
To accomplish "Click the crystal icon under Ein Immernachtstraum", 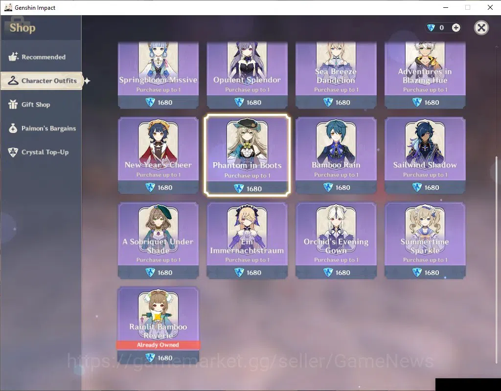I will (239, 273).
